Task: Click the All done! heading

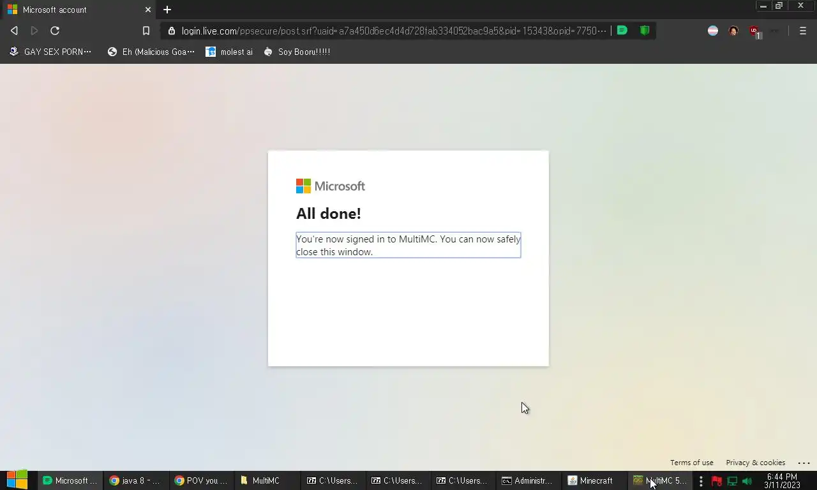Action: click(329, 214)
